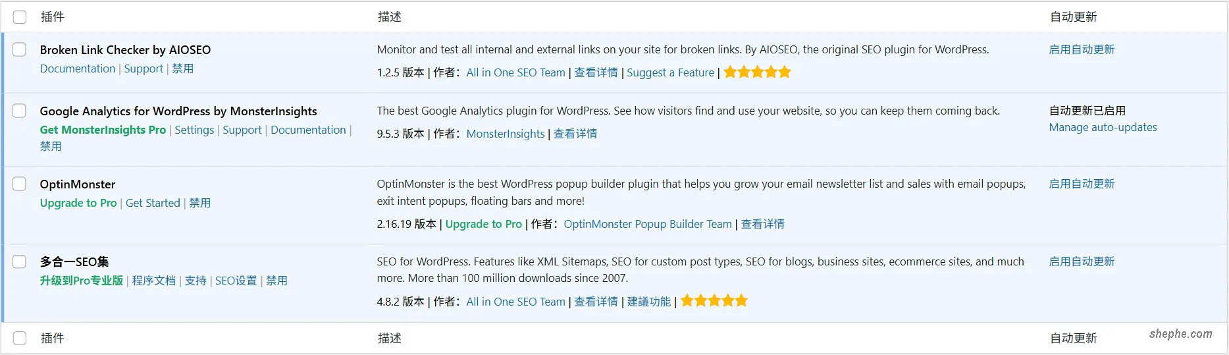The height and width of the screenshot is (355, 1229).
Task: Toggle the select-all checkbox in footer
Action: tap(20, 338)
